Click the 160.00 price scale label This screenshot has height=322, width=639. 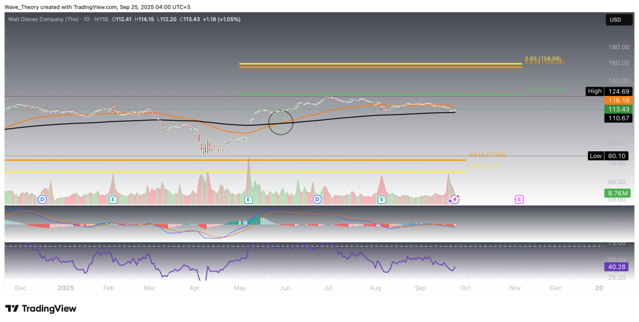[618, 63]
